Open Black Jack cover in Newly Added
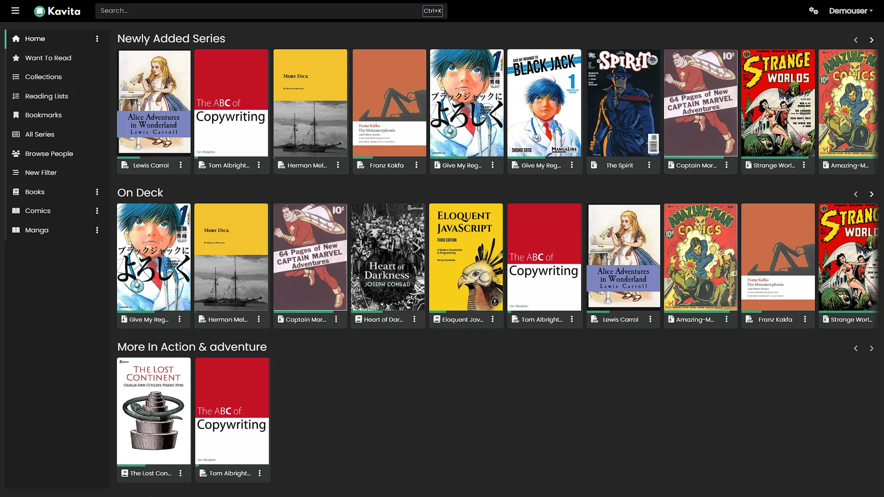This screenshot has width=884, height=497. click(x=544, y=103)
